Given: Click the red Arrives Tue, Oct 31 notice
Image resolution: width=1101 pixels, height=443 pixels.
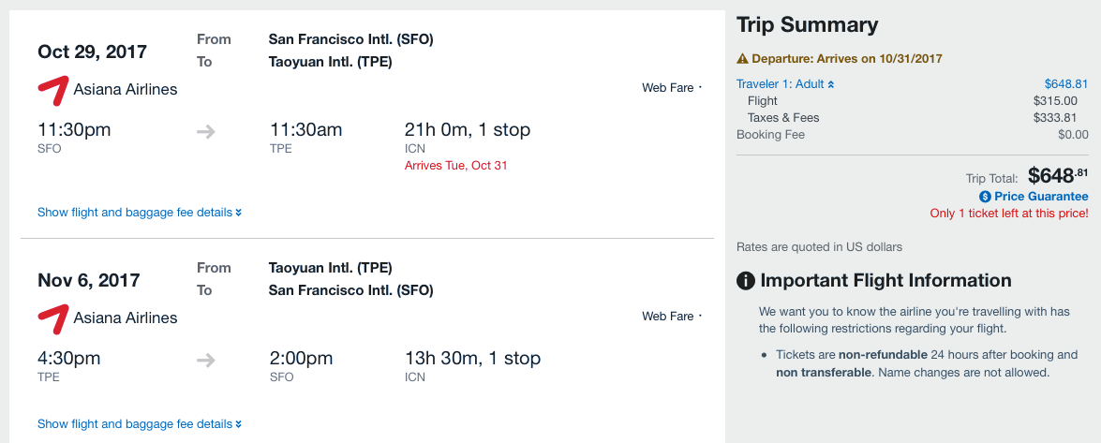Looking at the screenshot, I should [x=455, y=166].
